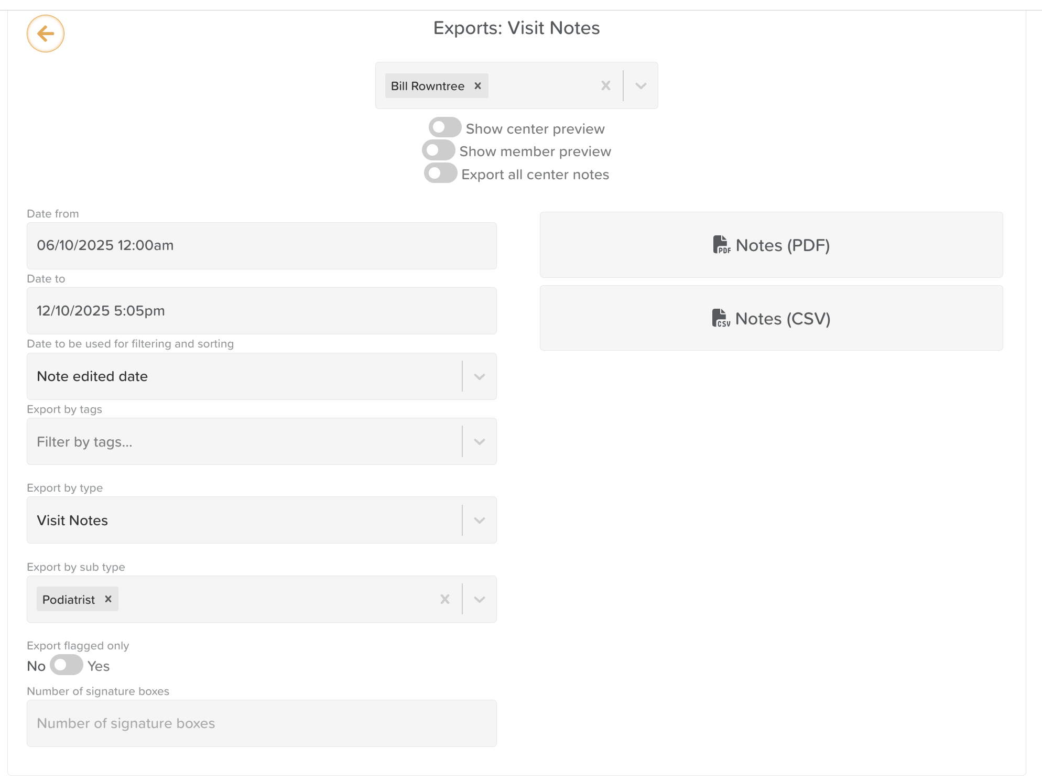The width and height of the screenshot is (1042, 781).
Task: Export Notes (CSV)
Action: point(771,319)
